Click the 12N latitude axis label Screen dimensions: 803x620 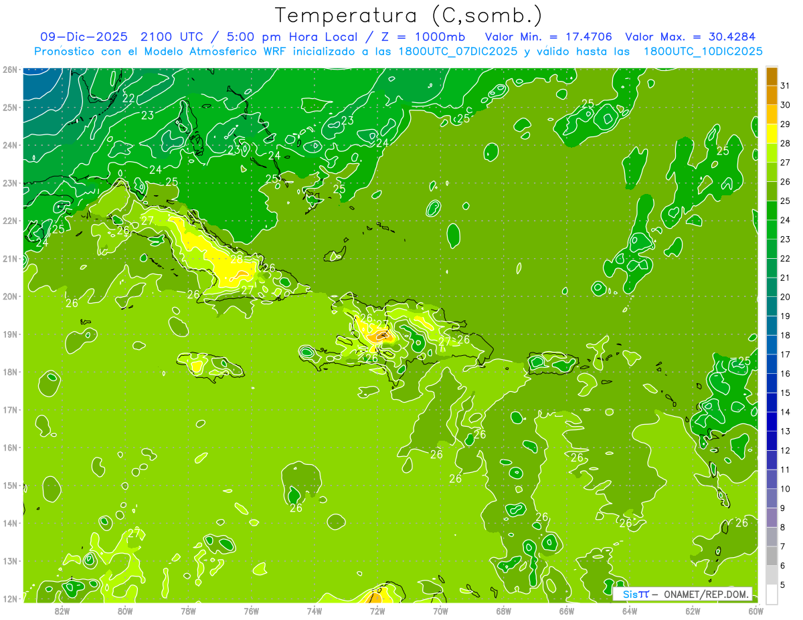[x=10, y=599]
